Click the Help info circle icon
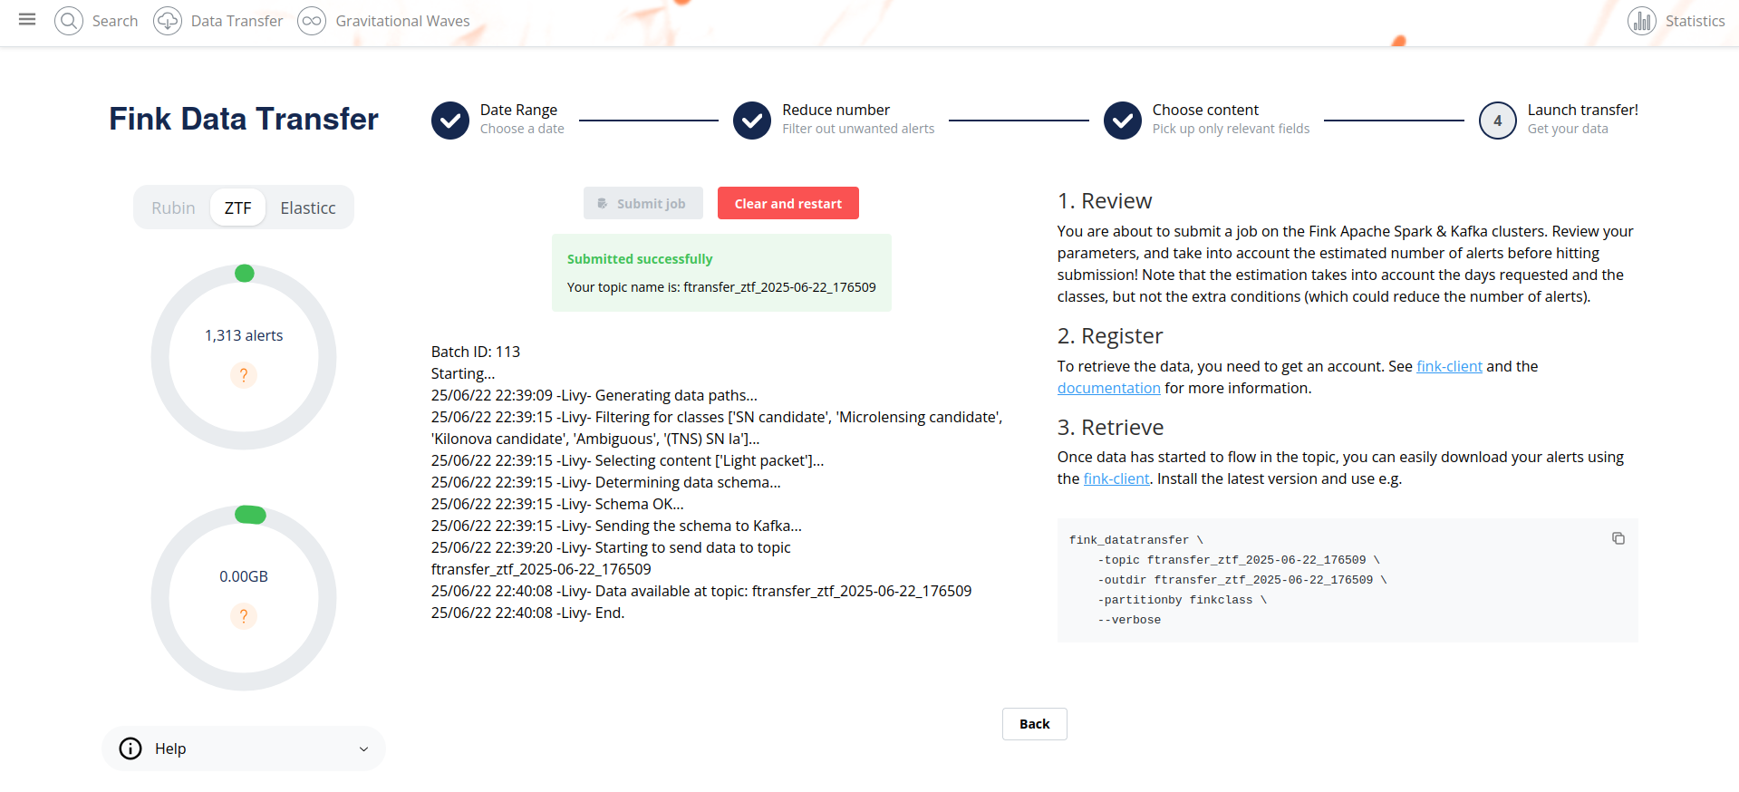This screenshot has height=792, width=1739. pos(130,749)
